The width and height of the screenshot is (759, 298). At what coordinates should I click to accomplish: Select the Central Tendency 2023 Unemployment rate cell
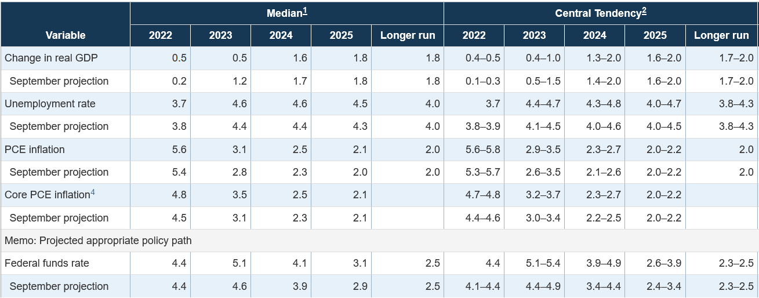(543, 104)
